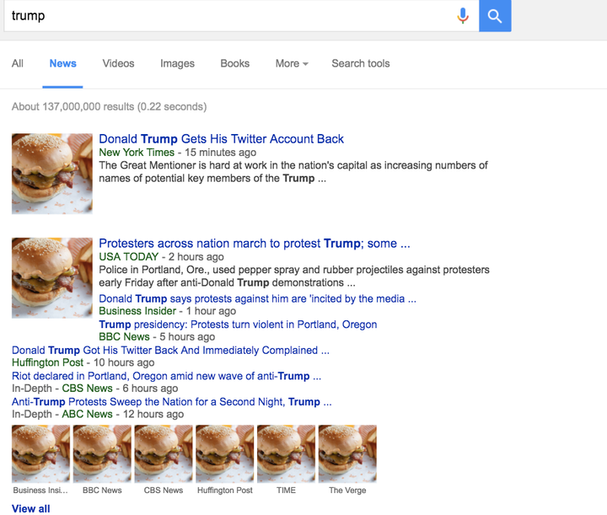
Task: Open 'Trump presidency: Protests turn violent in Portland' link
Action: 238,325
